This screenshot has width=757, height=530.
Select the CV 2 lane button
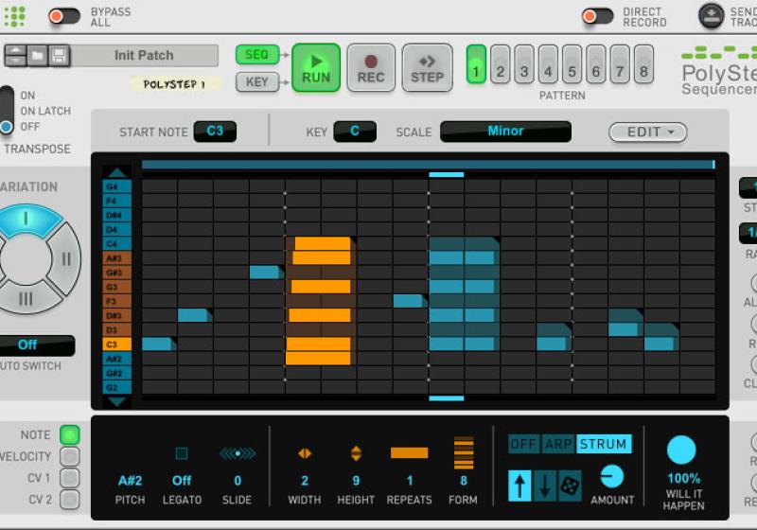pos(69,499)
